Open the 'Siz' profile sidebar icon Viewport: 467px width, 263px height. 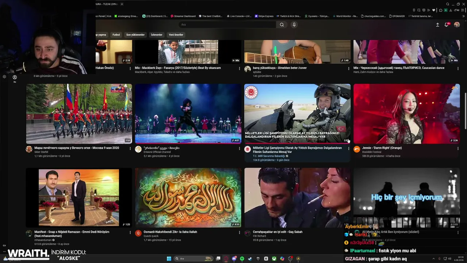point(15,79)
